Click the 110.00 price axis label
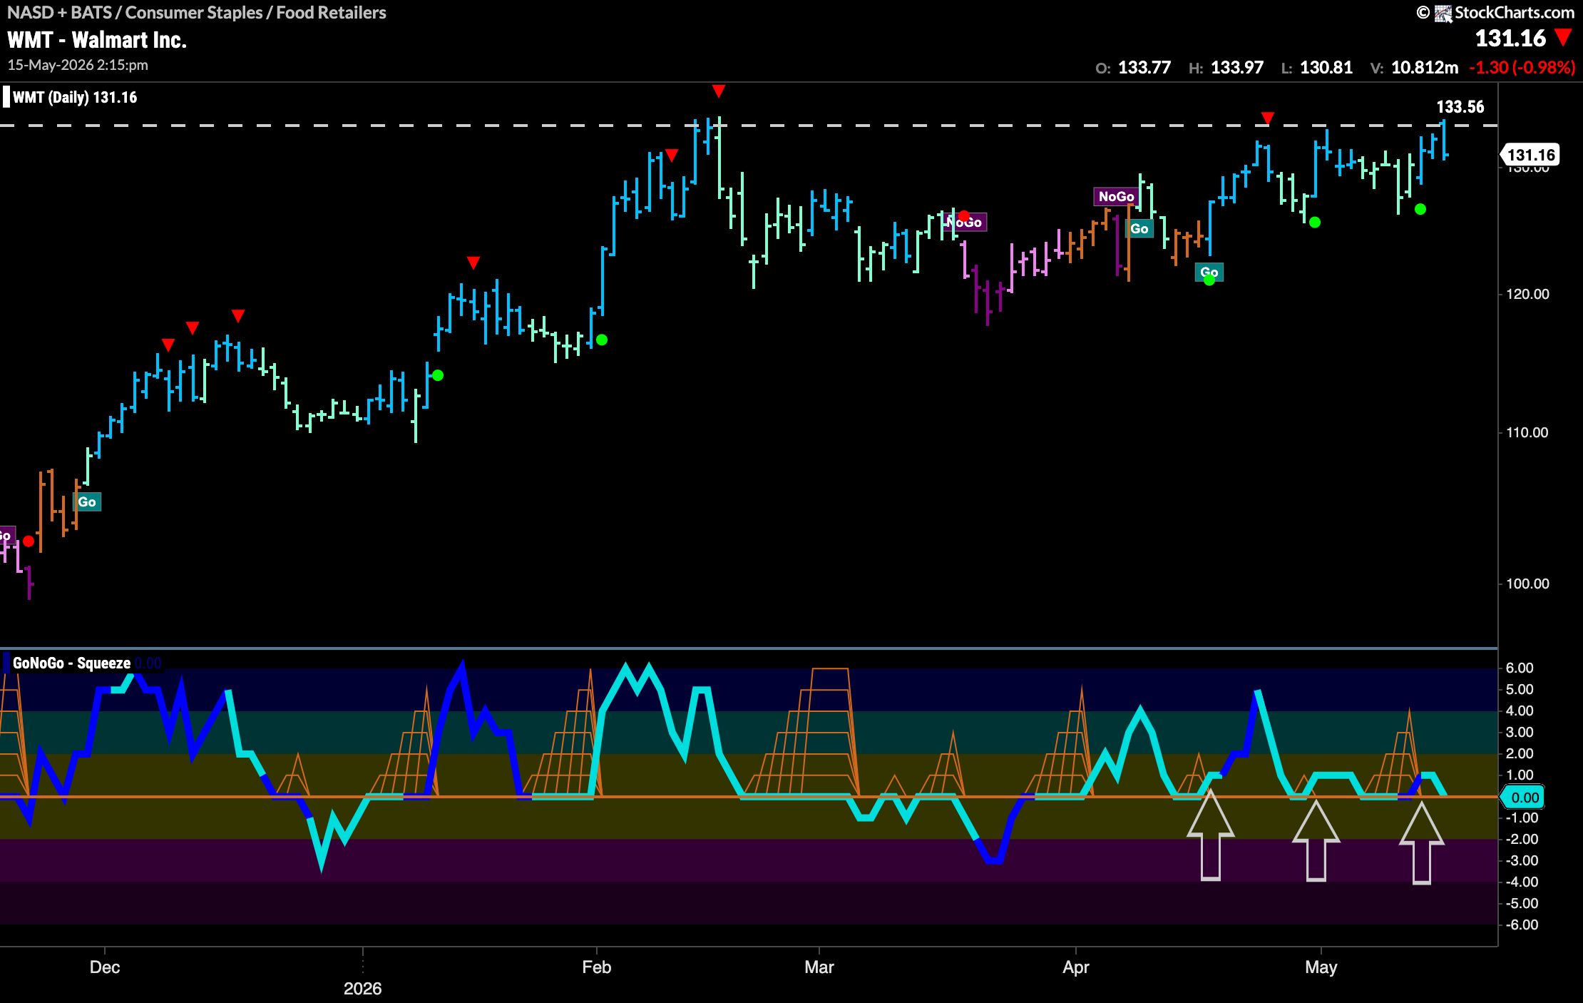This screenshot has width=1583, height=1003. [1527, 432]
